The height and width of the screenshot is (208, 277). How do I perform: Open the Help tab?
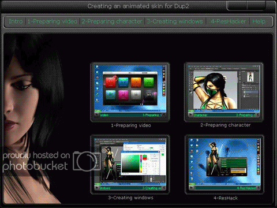(259, 21)
